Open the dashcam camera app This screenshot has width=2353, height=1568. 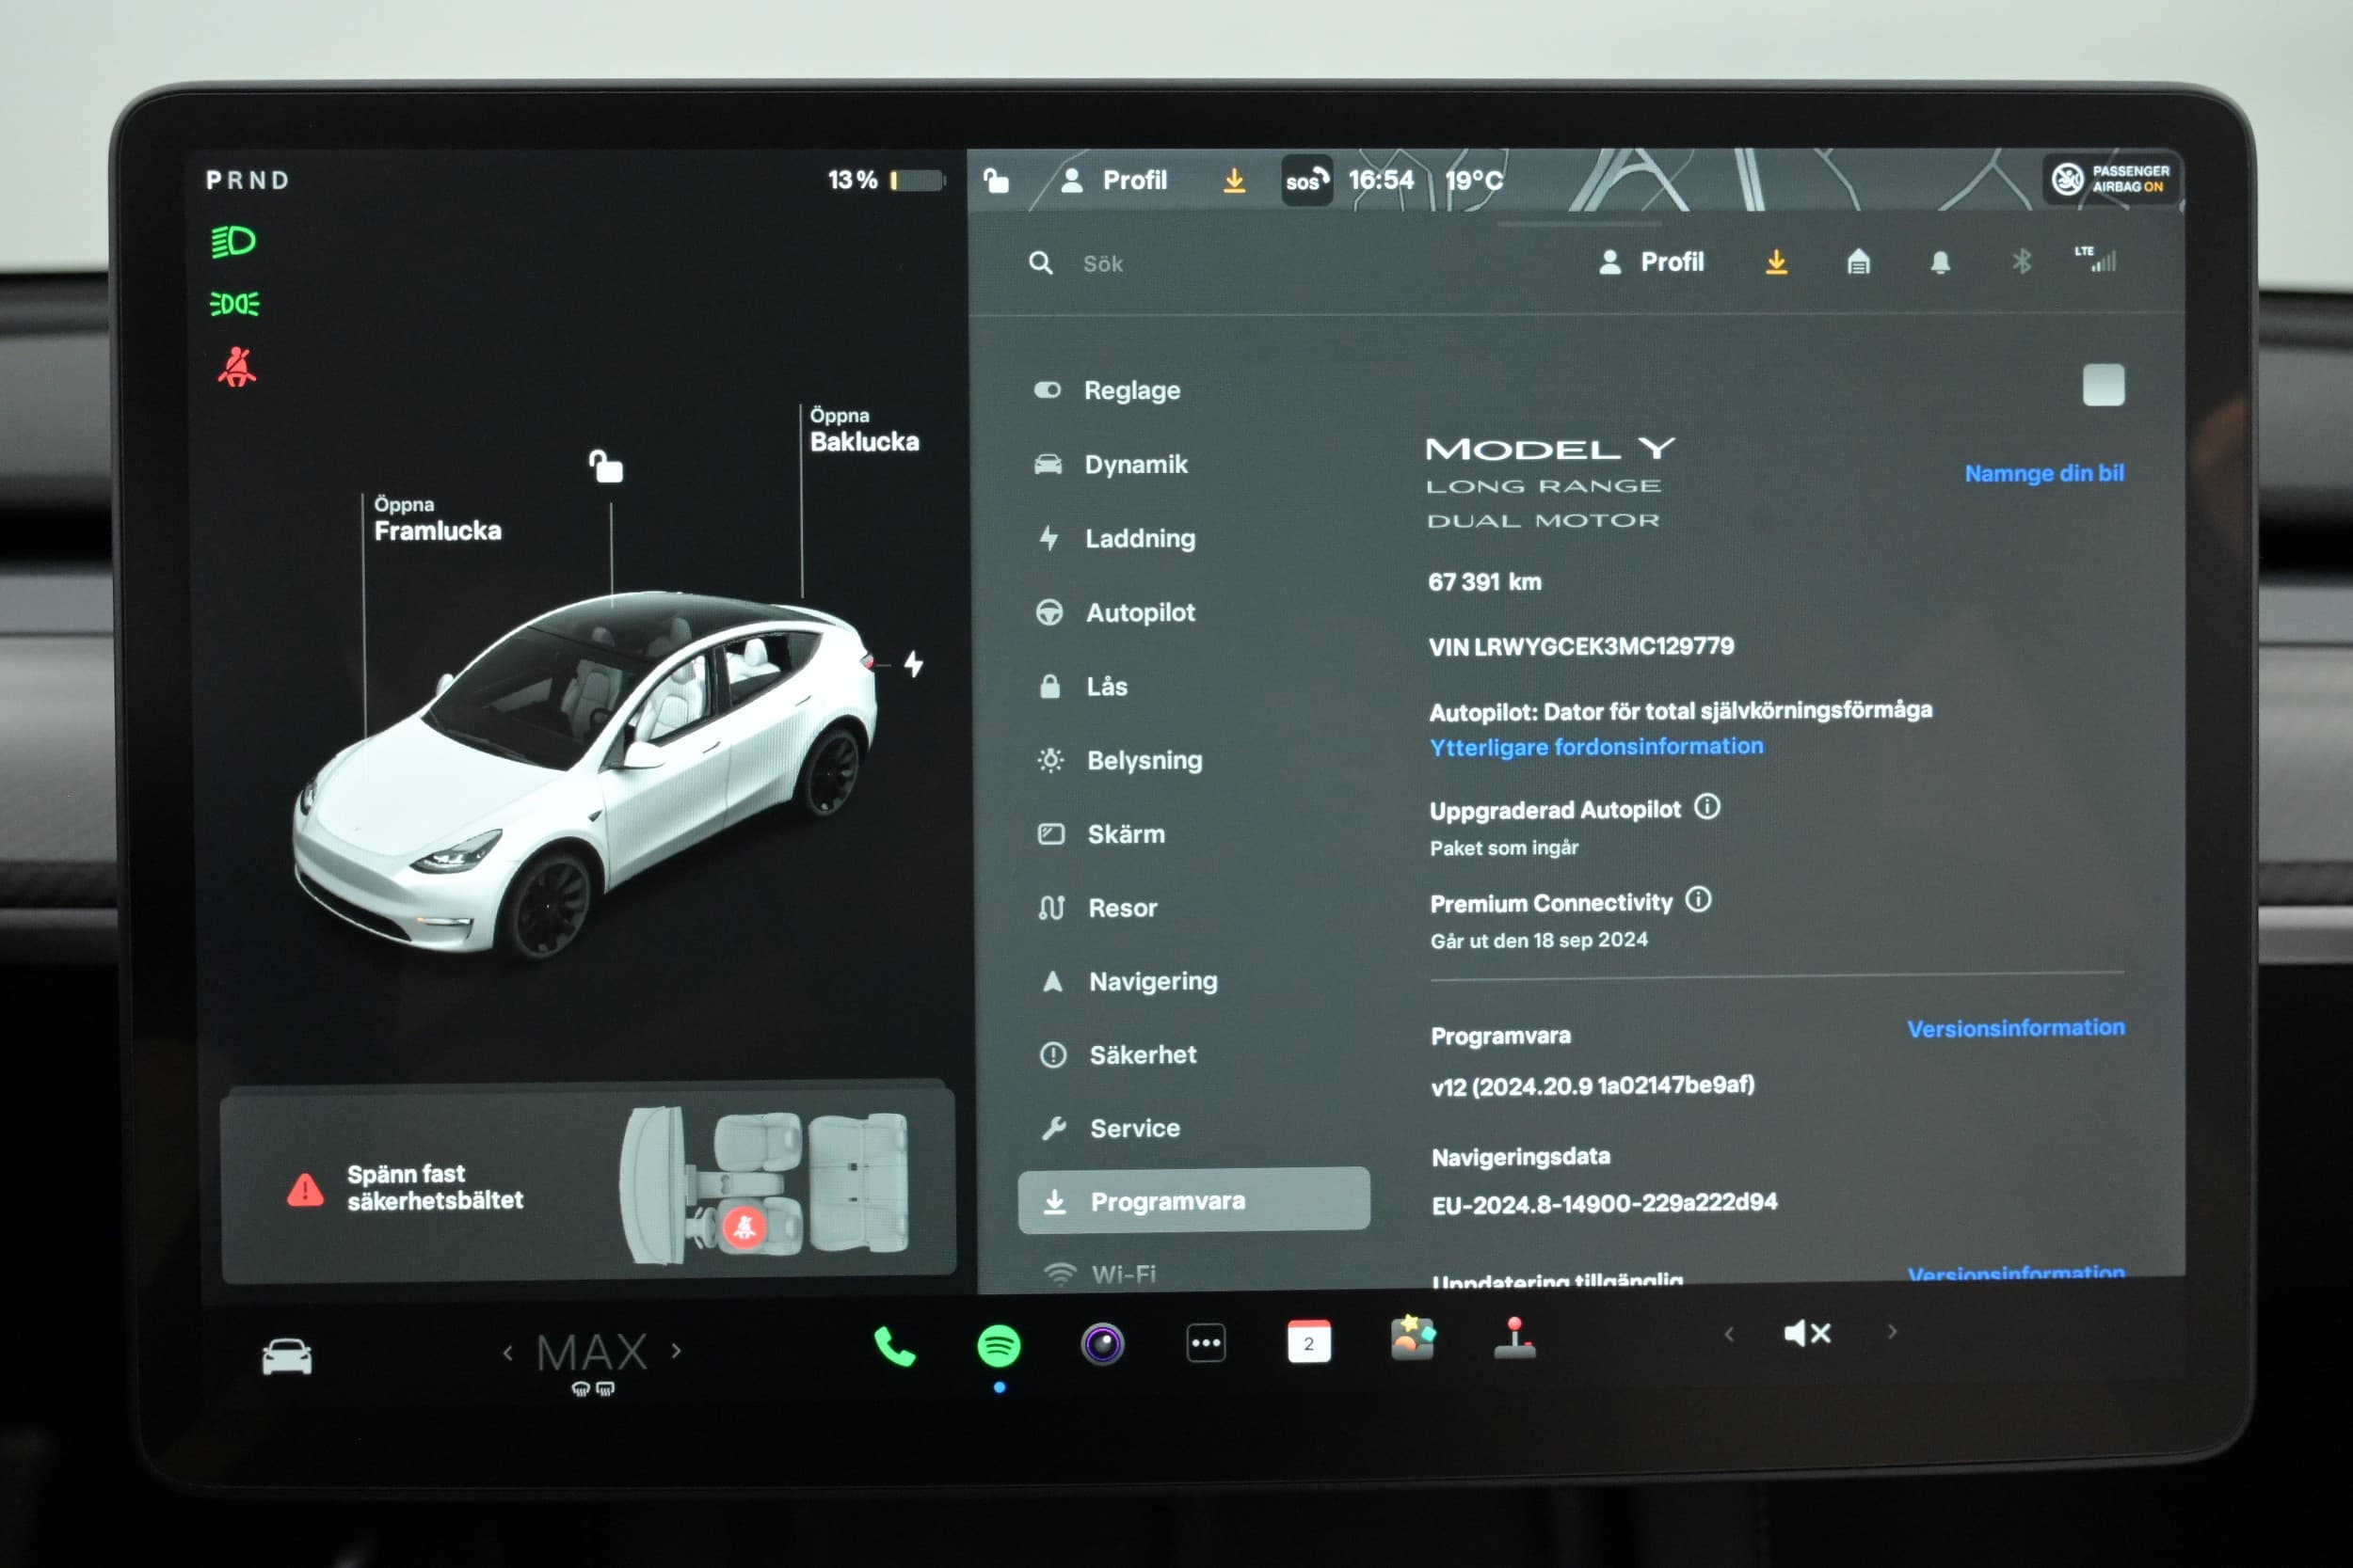tap(1102, 1344)
